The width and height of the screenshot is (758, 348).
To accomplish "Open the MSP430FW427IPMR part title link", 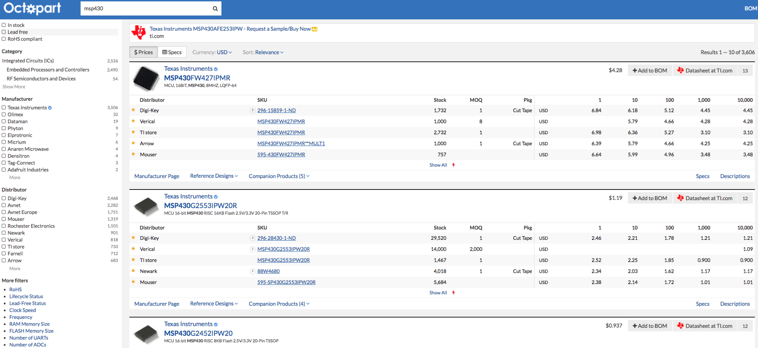I will pyautogui.click(x=197, y=78).
